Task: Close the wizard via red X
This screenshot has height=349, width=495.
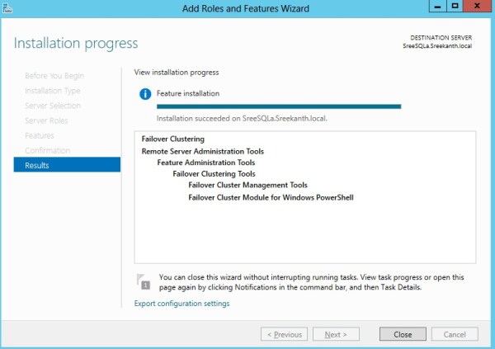Action: click(477, 7)
